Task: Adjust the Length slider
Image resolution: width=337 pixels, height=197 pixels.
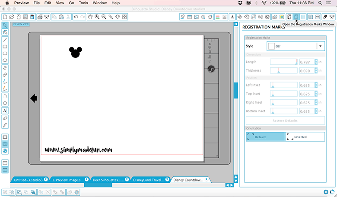Action: click(x=284, y=62)
